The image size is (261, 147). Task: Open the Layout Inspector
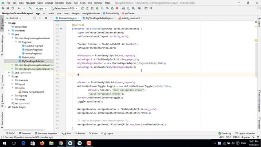click(246, 134)
